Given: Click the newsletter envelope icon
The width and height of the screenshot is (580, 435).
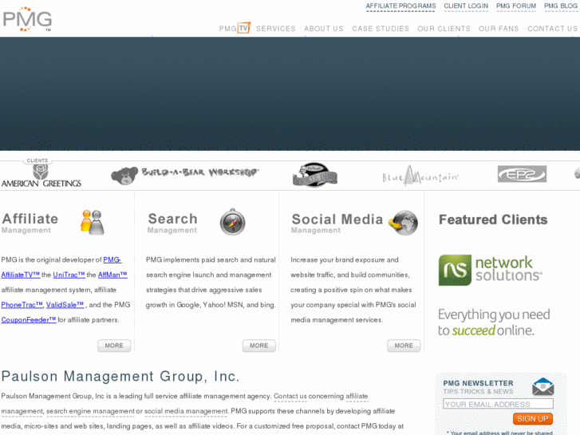Looking at the screenshot, I should [543, 387].
